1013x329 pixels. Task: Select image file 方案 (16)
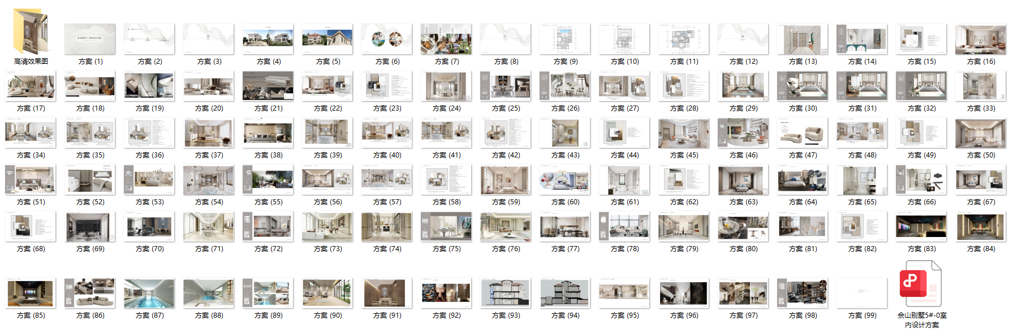click(981, 39)
